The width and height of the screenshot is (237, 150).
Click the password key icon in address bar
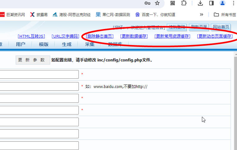[x=147, y=3]
